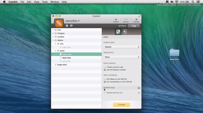203x113 pixels.
Task: Open the demoSite project dropdown
Action: (72, 21)
